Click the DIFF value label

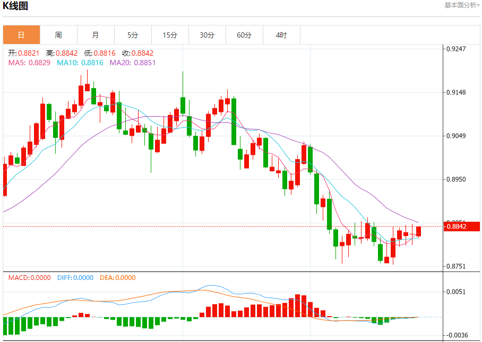(75, 277)
